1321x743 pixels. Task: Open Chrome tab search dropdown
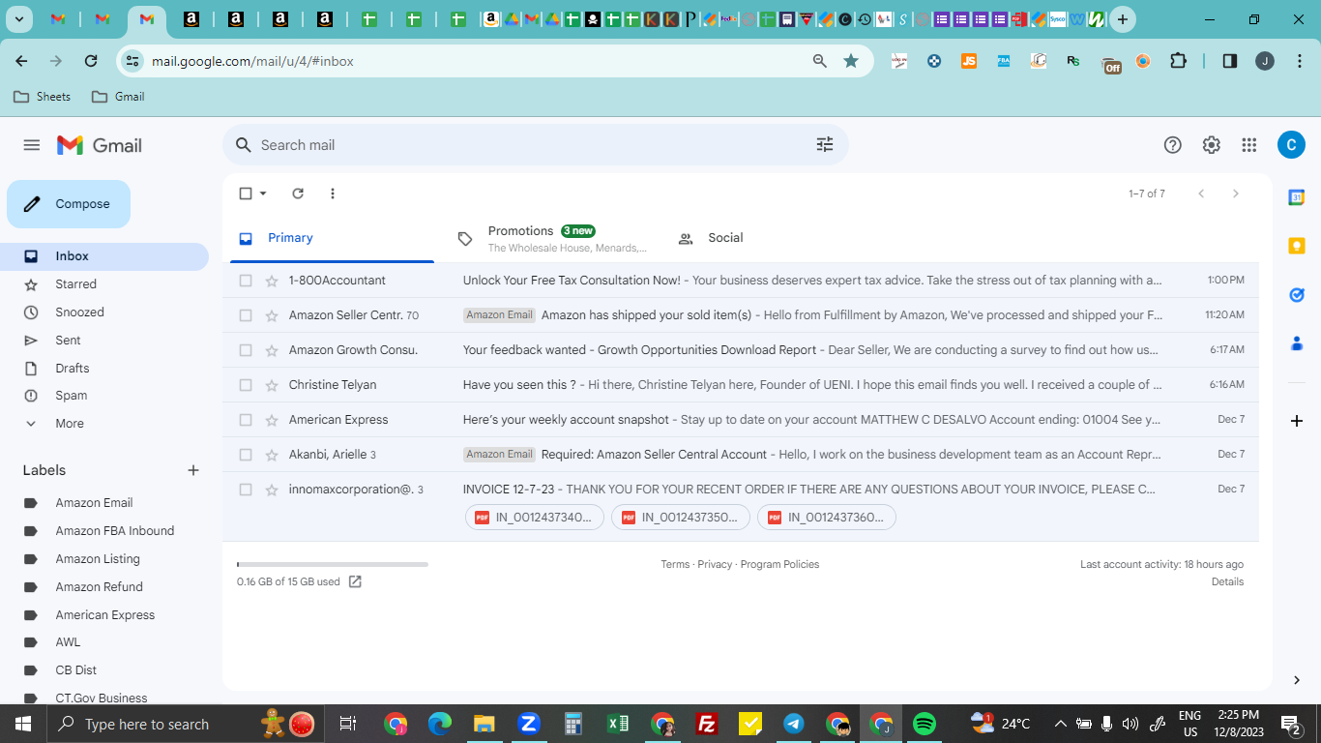pyautogui.click(x=18, y=19)
